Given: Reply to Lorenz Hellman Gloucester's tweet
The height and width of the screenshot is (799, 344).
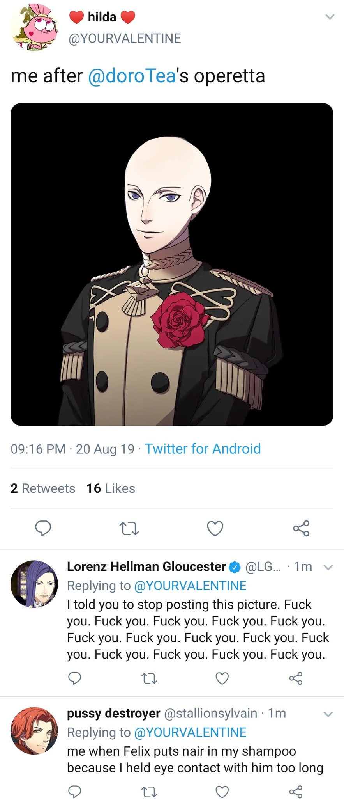Looking at the screenshot, I should [x=74, y=678].
